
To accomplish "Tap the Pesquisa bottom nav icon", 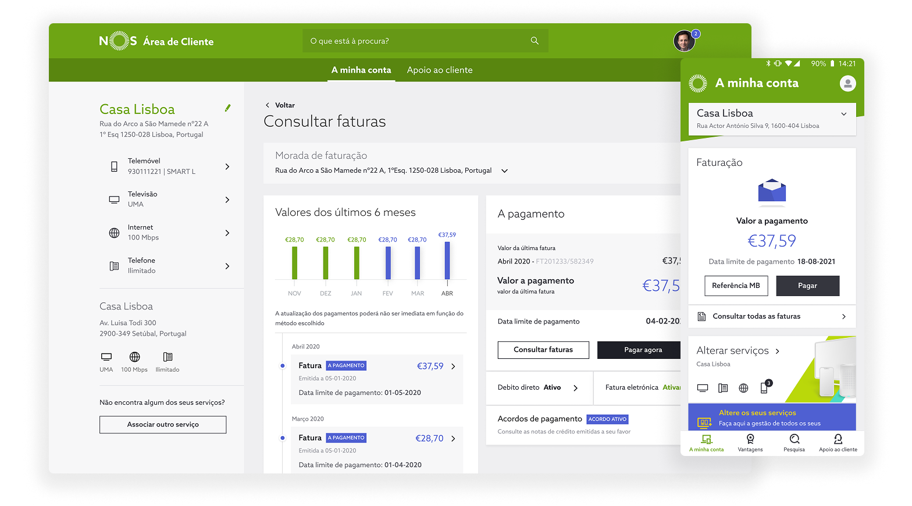I will tap(795, 439).
